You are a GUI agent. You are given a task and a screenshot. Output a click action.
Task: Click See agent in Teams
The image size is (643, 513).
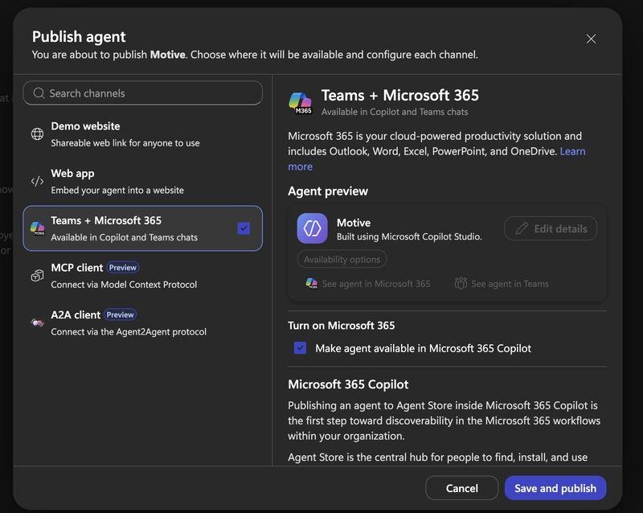pos(502,284)
